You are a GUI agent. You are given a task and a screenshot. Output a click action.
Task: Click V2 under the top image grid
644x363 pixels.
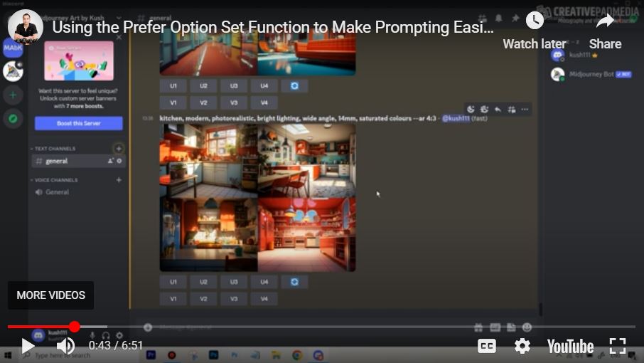204,102
